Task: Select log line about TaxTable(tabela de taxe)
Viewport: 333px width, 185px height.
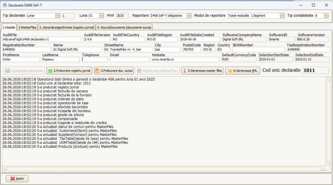Action: pos(65,139)
